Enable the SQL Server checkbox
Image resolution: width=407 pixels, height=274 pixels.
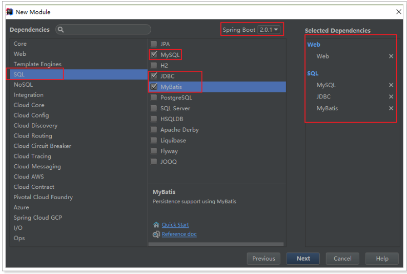pos(154,108)
